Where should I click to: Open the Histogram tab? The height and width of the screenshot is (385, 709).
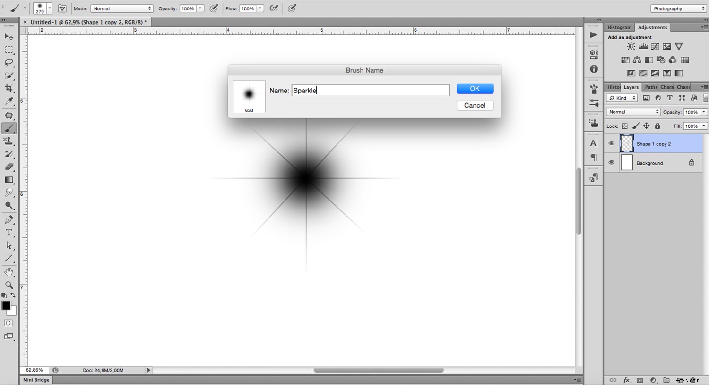pos(619,27)
